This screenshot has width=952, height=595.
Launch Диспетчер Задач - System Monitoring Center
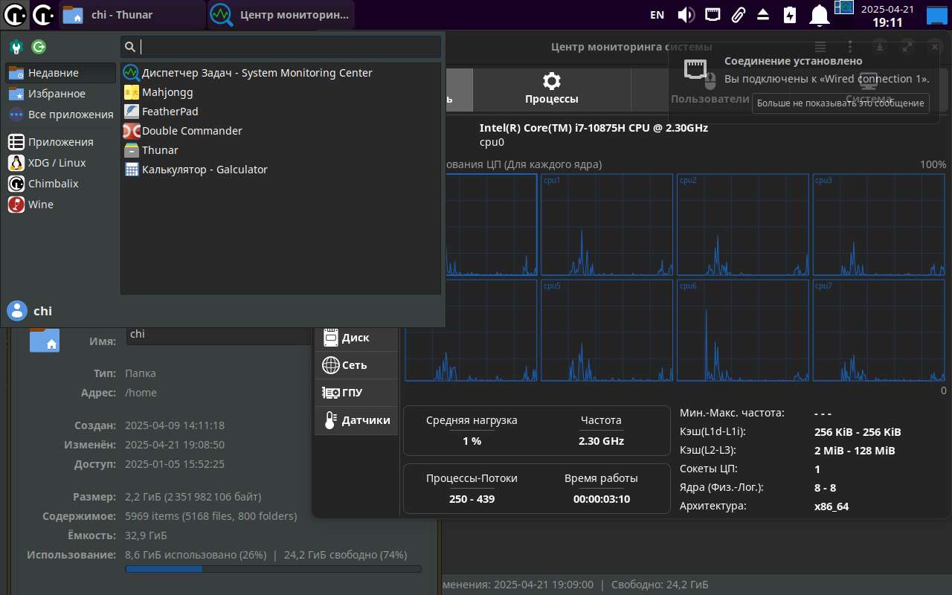[280, 73]
